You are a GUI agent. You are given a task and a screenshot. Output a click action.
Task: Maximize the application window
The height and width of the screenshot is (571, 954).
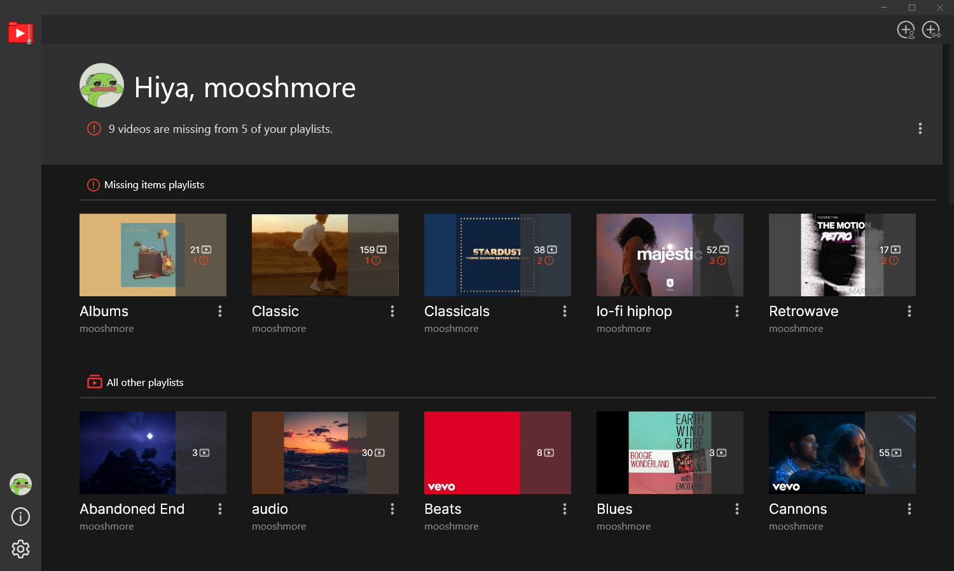912,8
